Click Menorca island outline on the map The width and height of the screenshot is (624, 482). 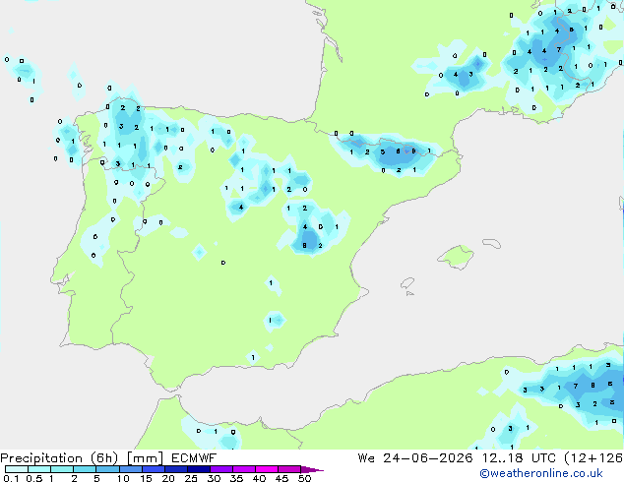pos(491,243)
